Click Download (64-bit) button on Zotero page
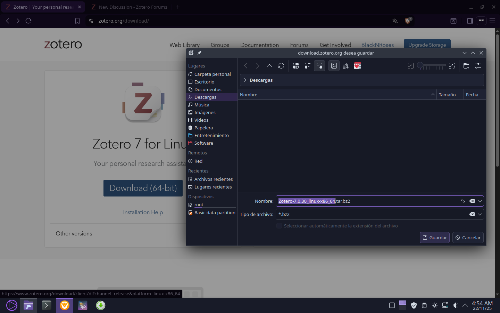The width and height of the screenshot is (500, 313). pos(143,188)
